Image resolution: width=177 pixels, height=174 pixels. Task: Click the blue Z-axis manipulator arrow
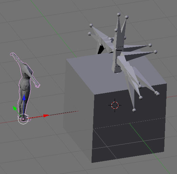click(24, 97)
